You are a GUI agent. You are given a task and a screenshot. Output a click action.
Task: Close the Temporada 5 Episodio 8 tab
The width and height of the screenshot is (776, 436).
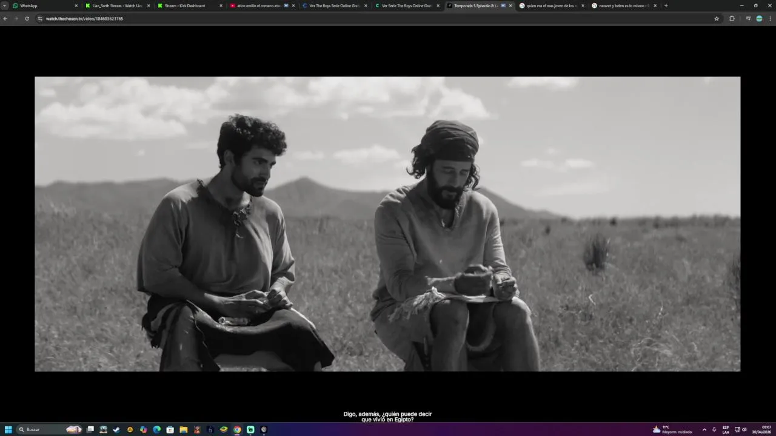tap(510, 5)
